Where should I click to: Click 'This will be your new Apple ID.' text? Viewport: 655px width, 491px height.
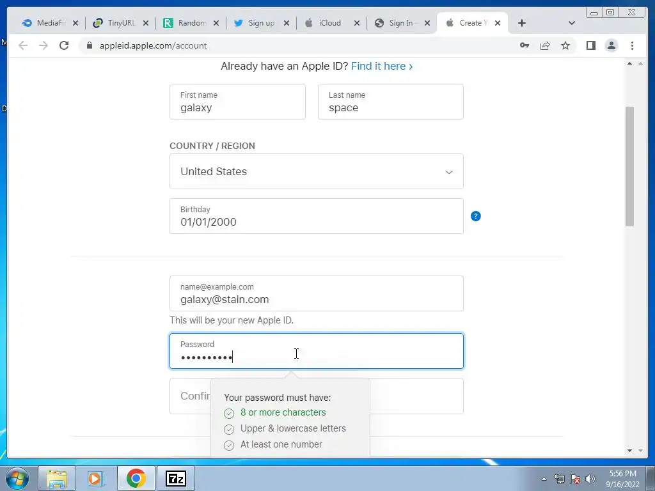(x=232, y=320)
